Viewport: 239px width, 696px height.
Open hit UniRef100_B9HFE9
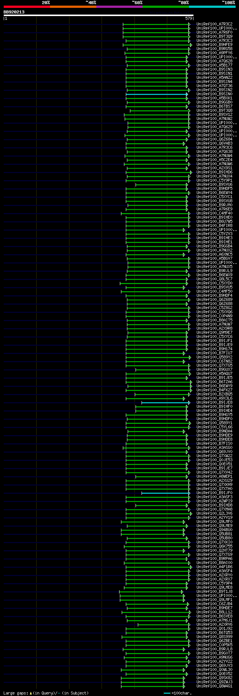(214, 45)
